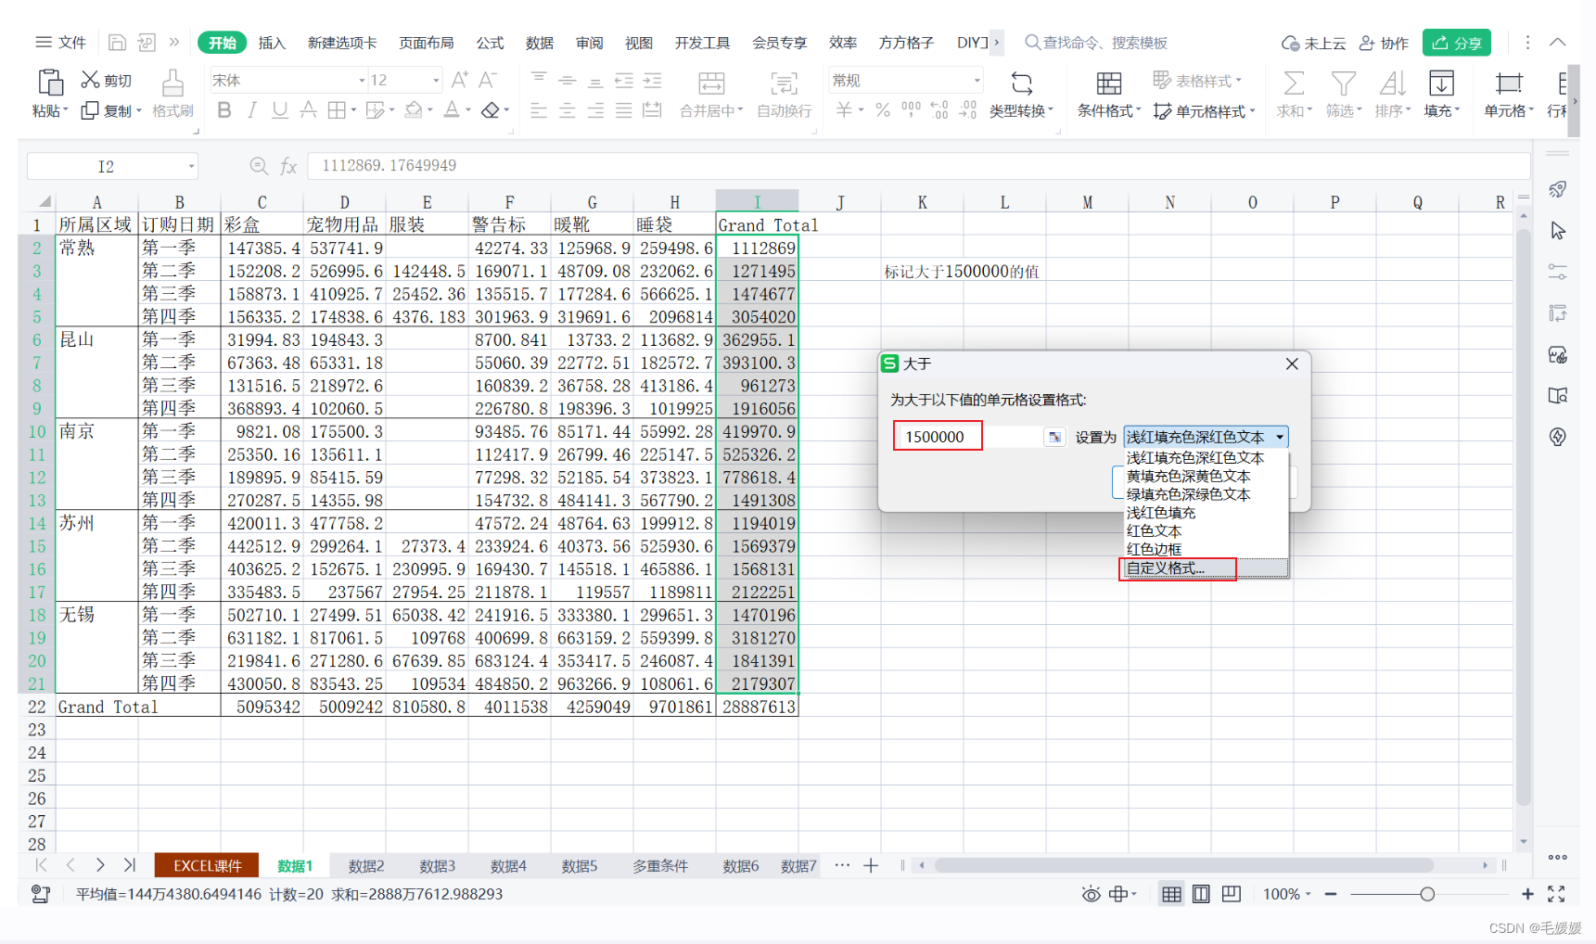
Task: Switch to Normal view in status bar
Action: coord(1171,894)
